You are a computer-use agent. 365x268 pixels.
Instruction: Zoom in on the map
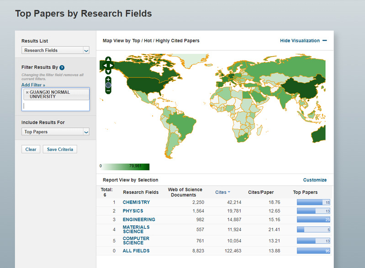[108, 79]
